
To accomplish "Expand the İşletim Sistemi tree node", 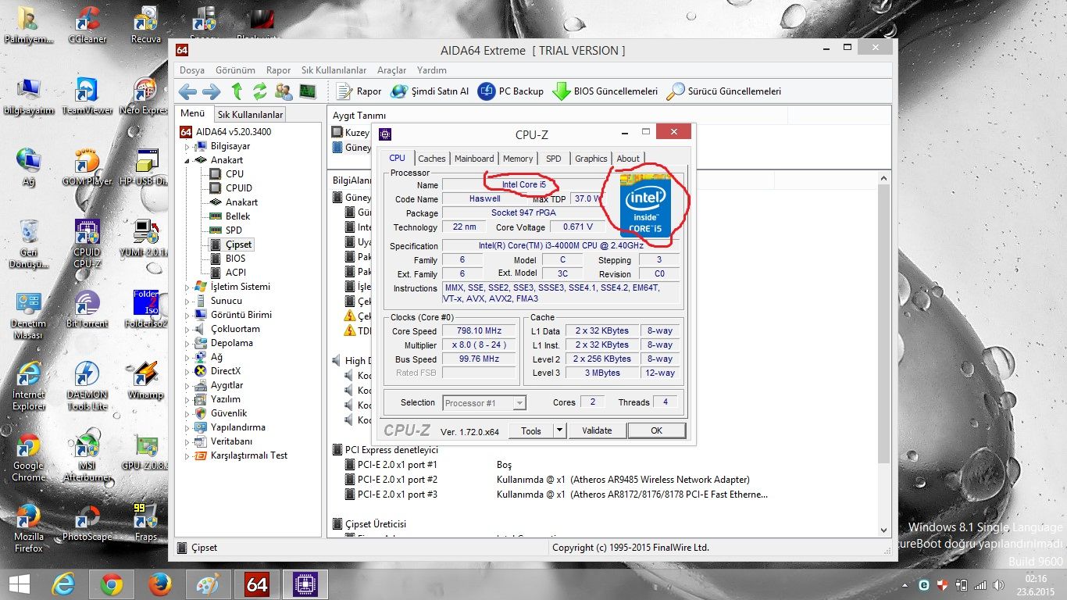I will tap(187, 287).
